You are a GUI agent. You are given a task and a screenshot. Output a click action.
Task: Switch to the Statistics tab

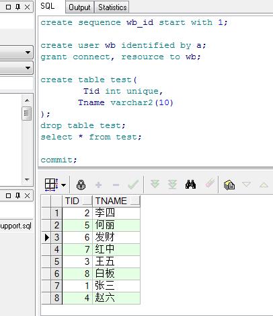[x=112, y=7]
